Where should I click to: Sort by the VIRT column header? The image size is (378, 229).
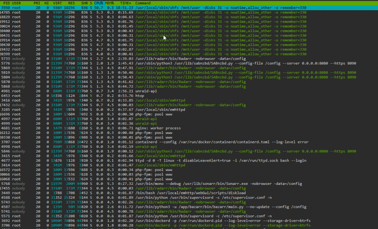tap(57, 3)
